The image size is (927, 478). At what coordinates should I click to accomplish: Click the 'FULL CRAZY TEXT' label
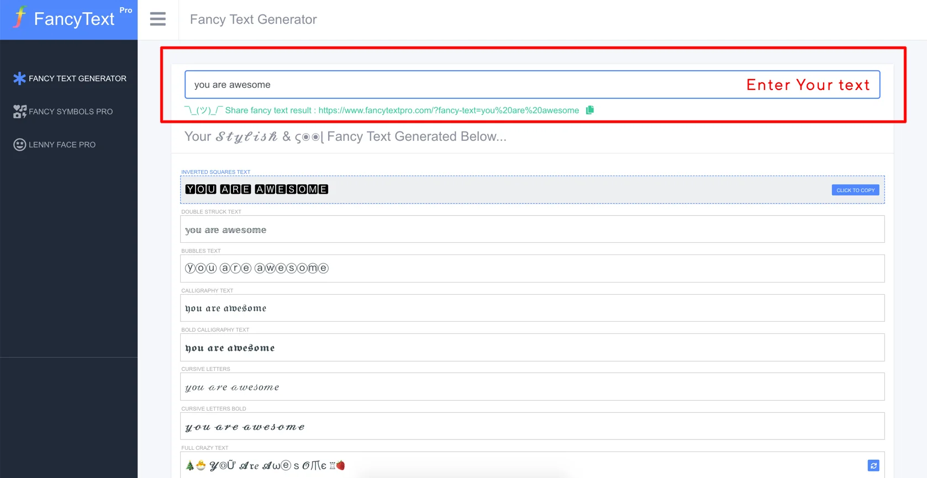pos(205,448)
